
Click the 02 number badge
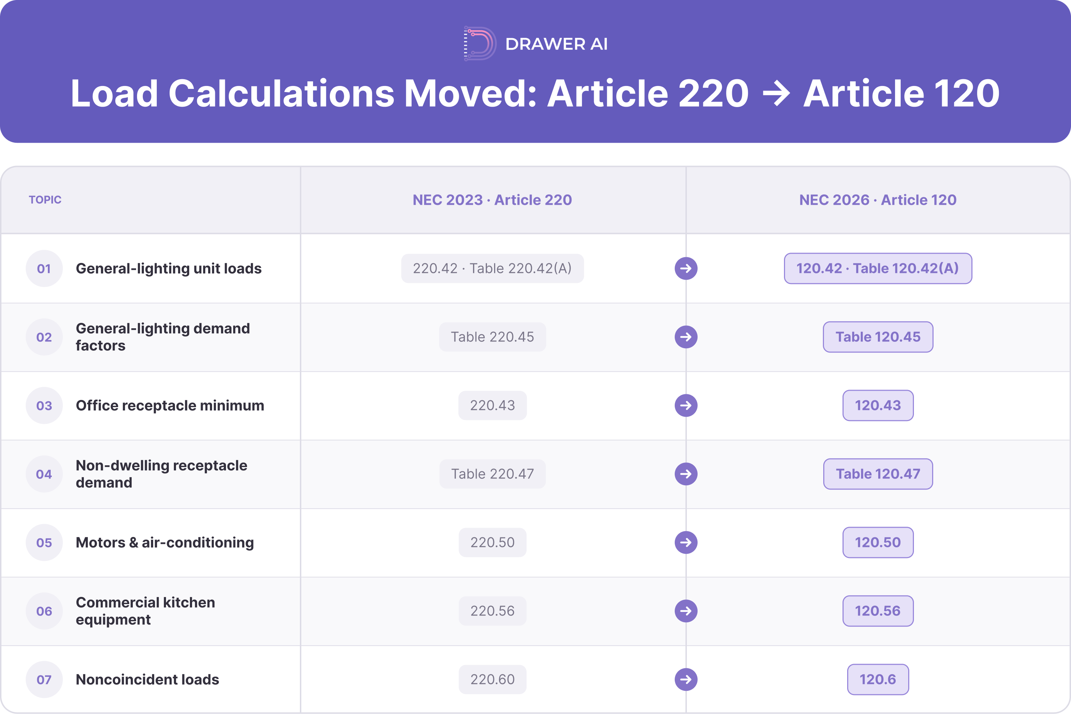[x=44, y=337]
